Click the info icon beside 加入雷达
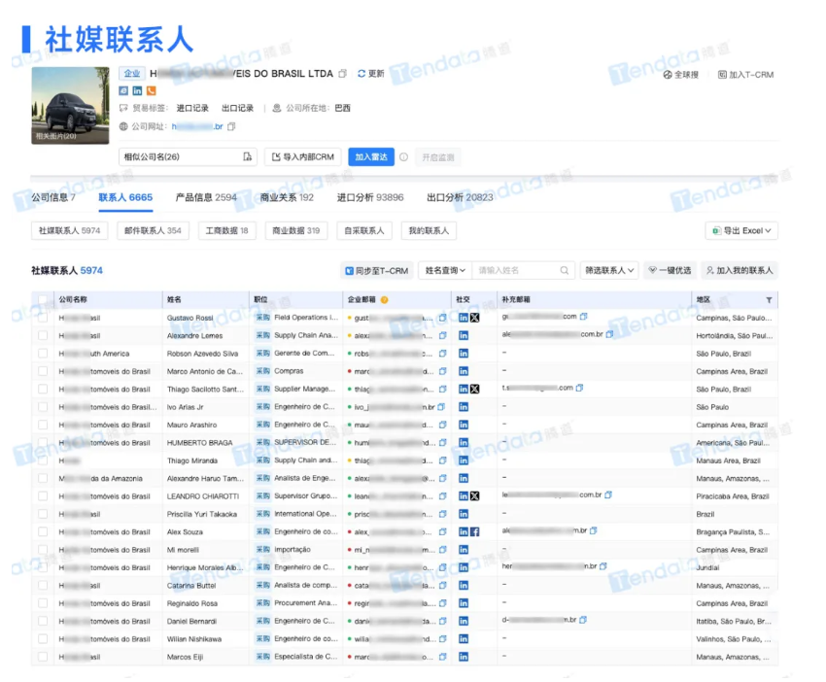Image resolution: width=826 pixels, height=682 pixels. 403,157
